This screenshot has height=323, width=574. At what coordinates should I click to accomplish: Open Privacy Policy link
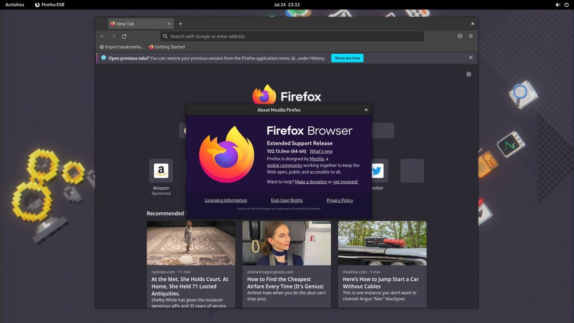tap(340, 201)
